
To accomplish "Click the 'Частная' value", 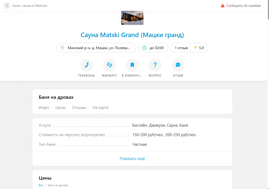I will point(139,144).
